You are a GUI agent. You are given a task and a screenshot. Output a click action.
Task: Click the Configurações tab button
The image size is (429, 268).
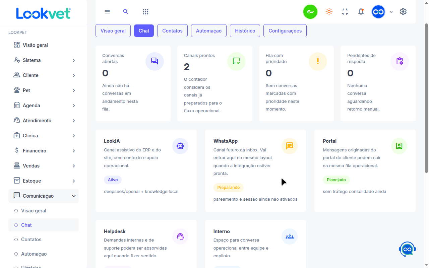click(x=285, y=31)
